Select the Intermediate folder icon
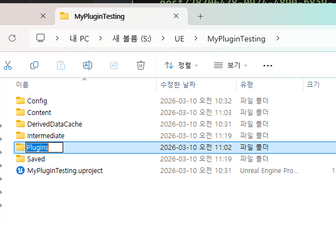This screenshot has width=336, height=225. [x=21, y=135]
